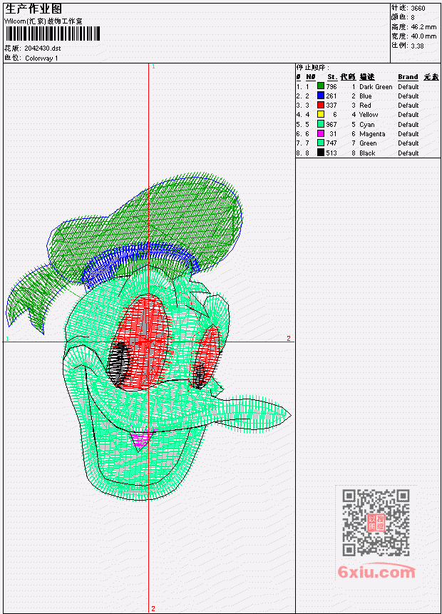Select the height value '46.2 mm'

tap(423, 27)
